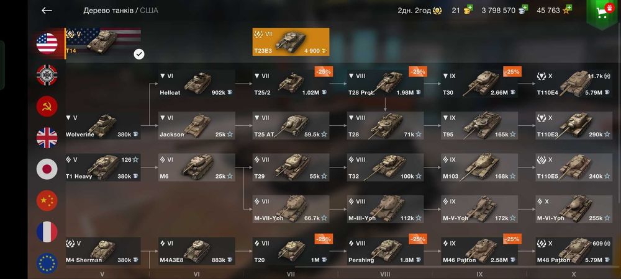Choose the USSR hammer and sickle flag

[47, 106]
